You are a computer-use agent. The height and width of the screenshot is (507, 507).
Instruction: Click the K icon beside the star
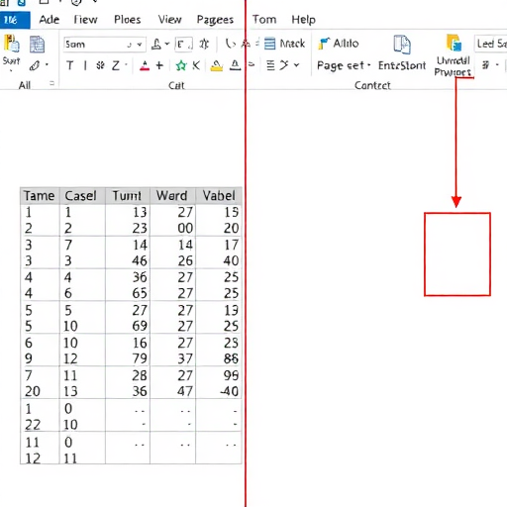(x=196, y=65)
